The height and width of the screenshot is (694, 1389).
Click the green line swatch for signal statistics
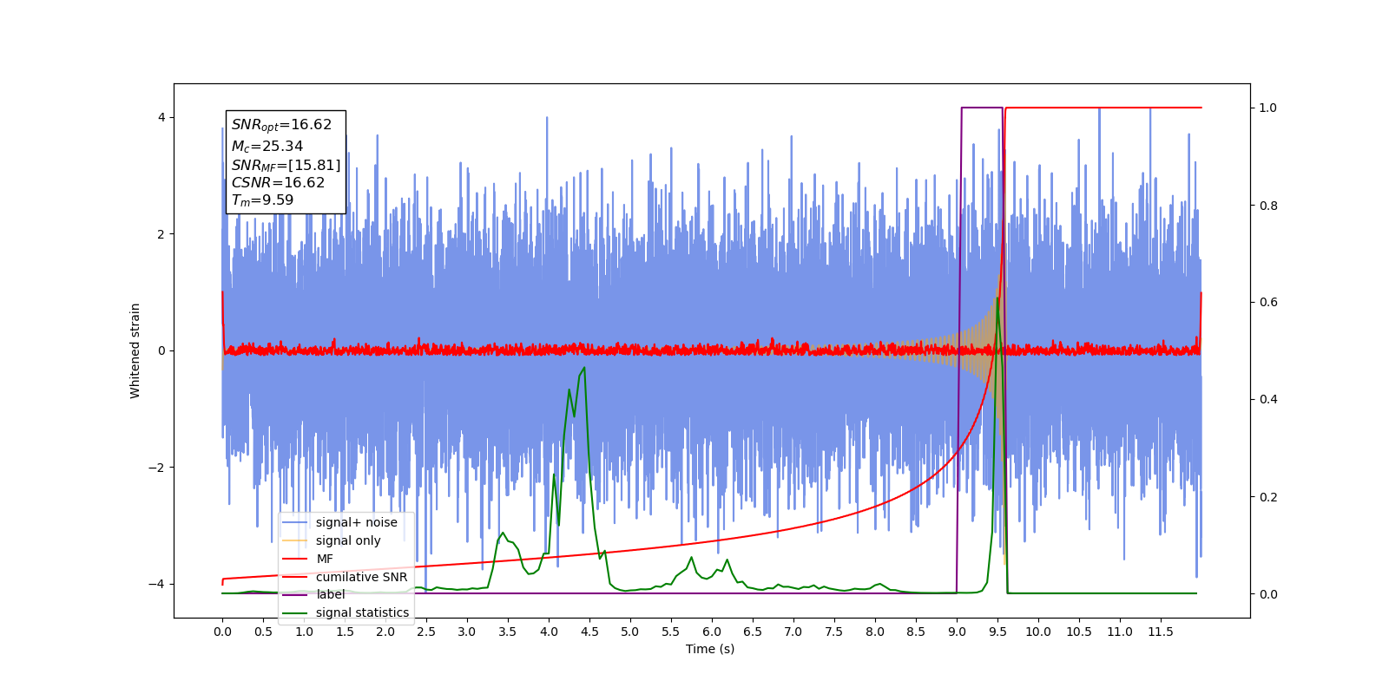295,612
